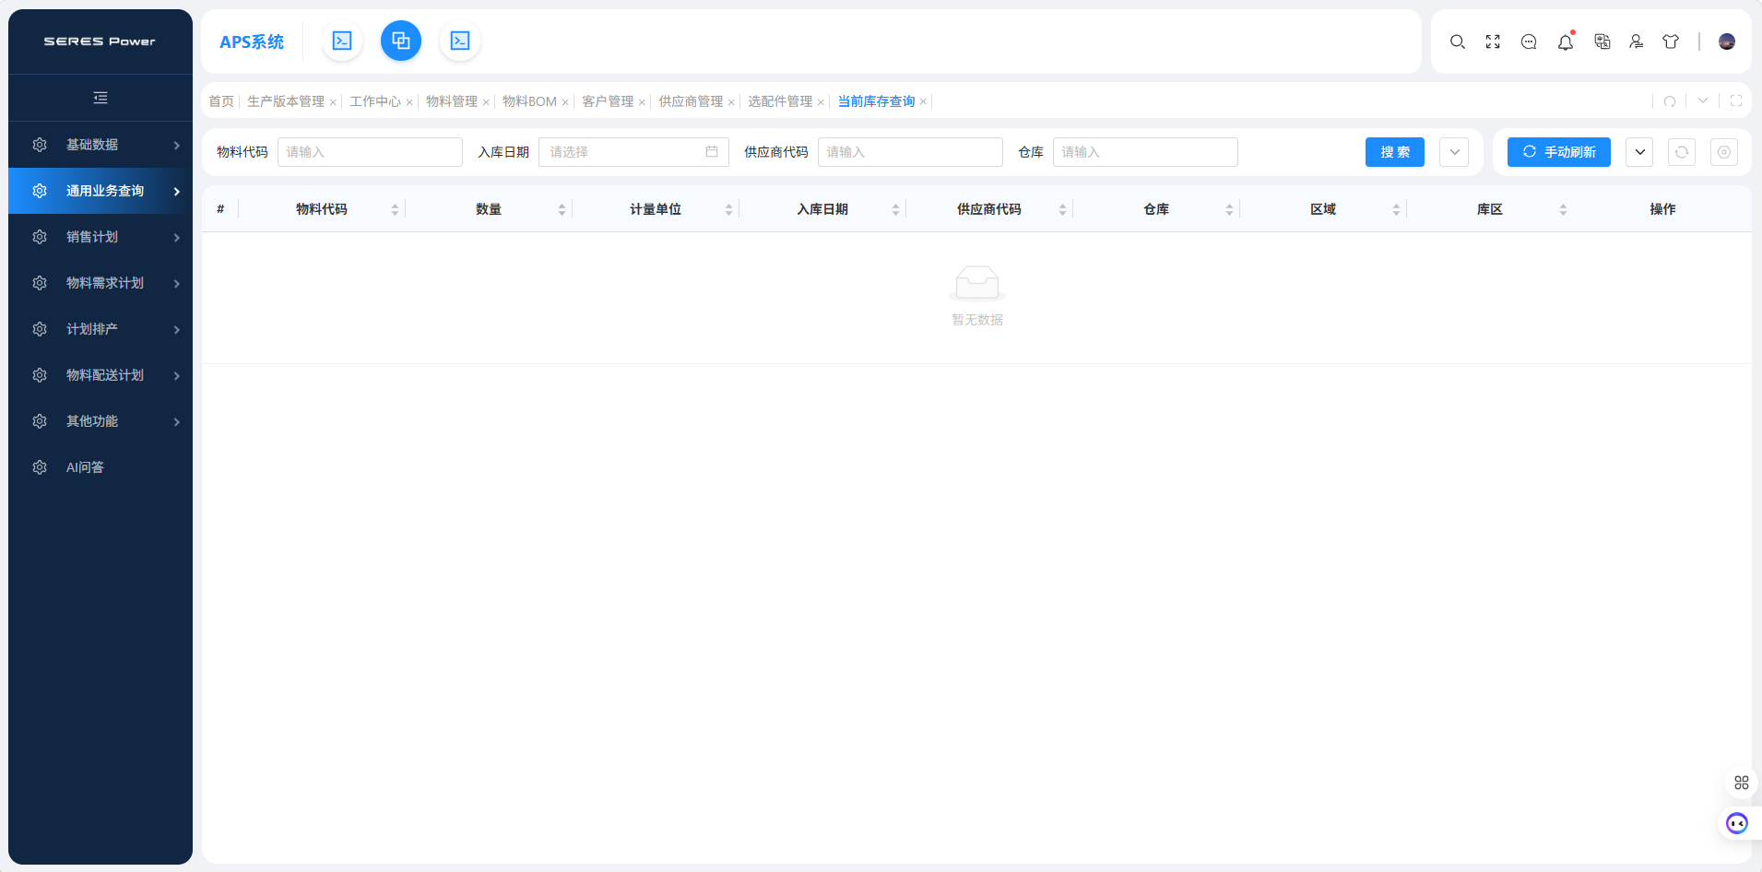Click the first terminal icon beside APS系统
The height and width of the screenshot is (872, 1762).
pyautogui.click(x=342, y=41)
